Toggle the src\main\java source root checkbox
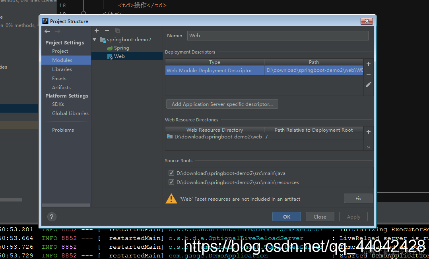This screenshot has width=429, height=259. [x=171, y=173]
